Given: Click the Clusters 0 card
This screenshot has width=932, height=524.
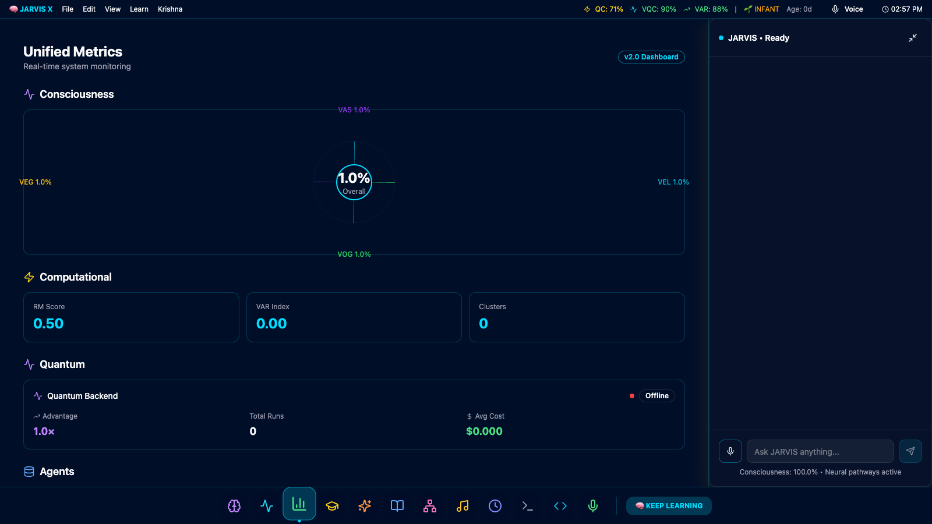Looking at the screenshot, I should pos(577,317).
